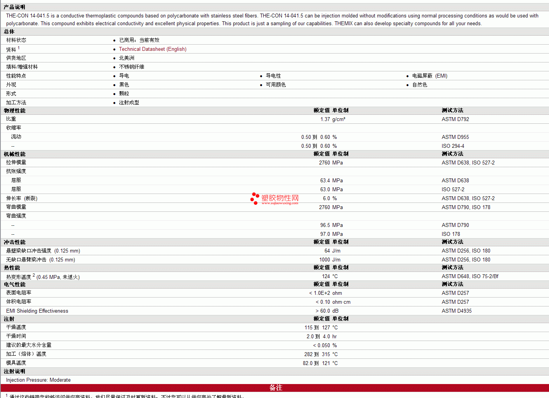Image resolution: width=549 pixels, height=398 pixels.
Task: Open the Technical Datasheet (English) link
Action: click(153, 49)
